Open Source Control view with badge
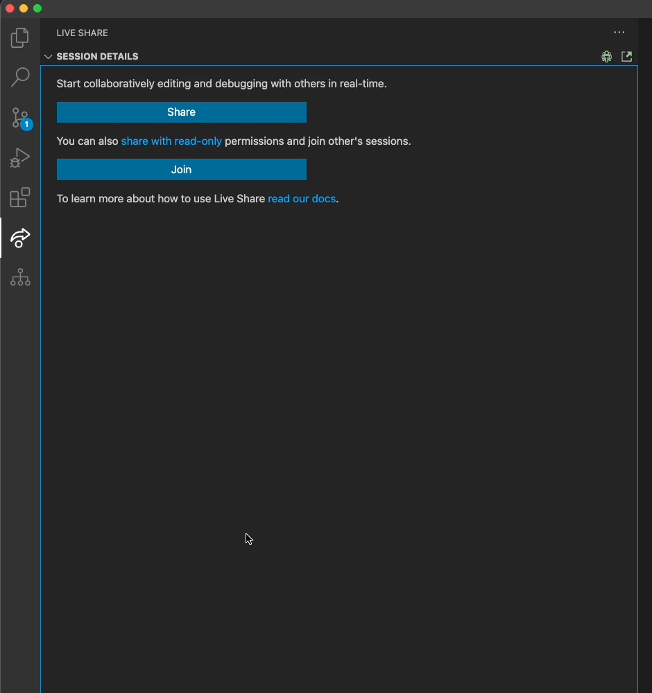Viewport: 652px width, 693px height. point(21,118)
